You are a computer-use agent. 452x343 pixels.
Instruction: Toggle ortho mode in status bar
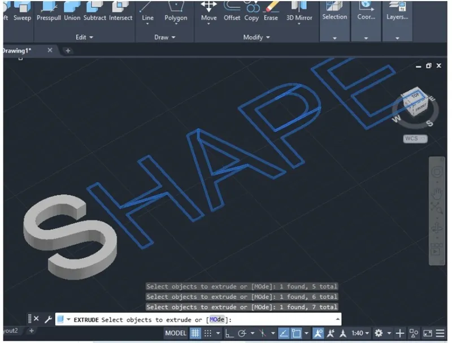[x=229, y=333]
